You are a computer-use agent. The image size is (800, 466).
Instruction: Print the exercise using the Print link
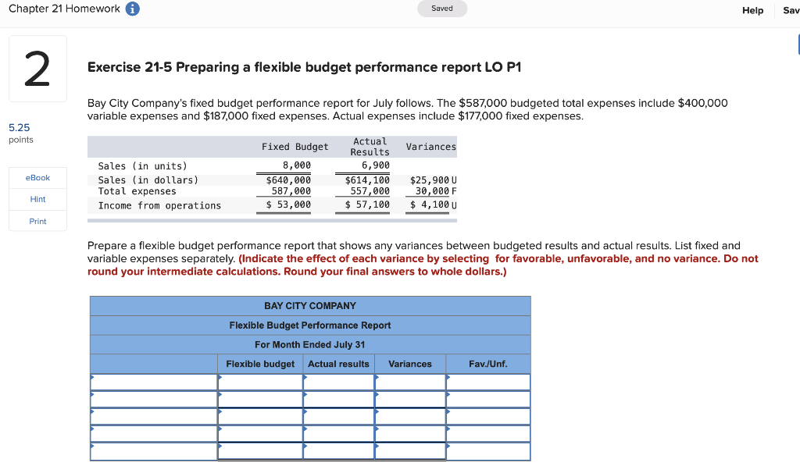coord(37,221)
